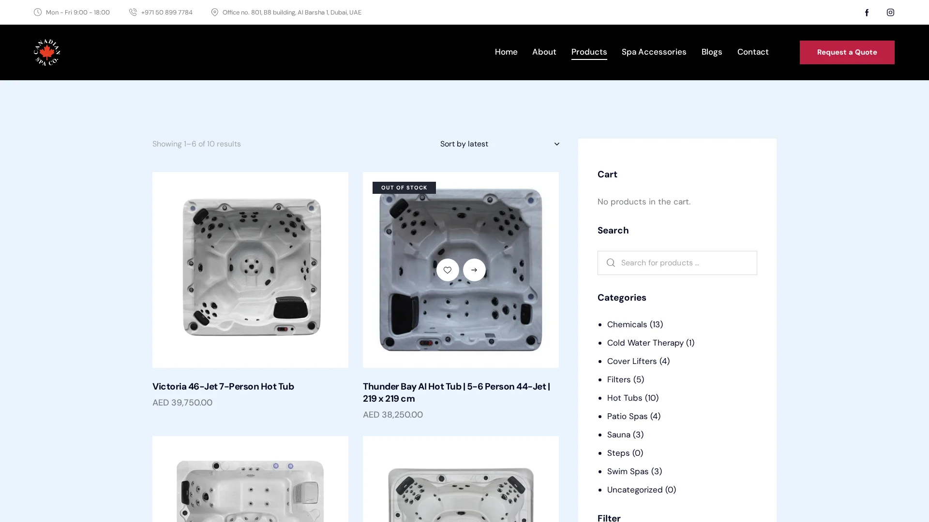Viewport: 929px width, 522px height.
Task: Click the No products in the cart text
Action: 644,202
